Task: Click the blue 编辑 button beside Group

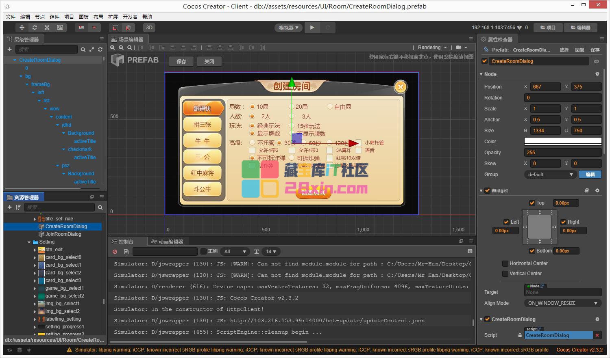Action: click(x=590, y=175)
